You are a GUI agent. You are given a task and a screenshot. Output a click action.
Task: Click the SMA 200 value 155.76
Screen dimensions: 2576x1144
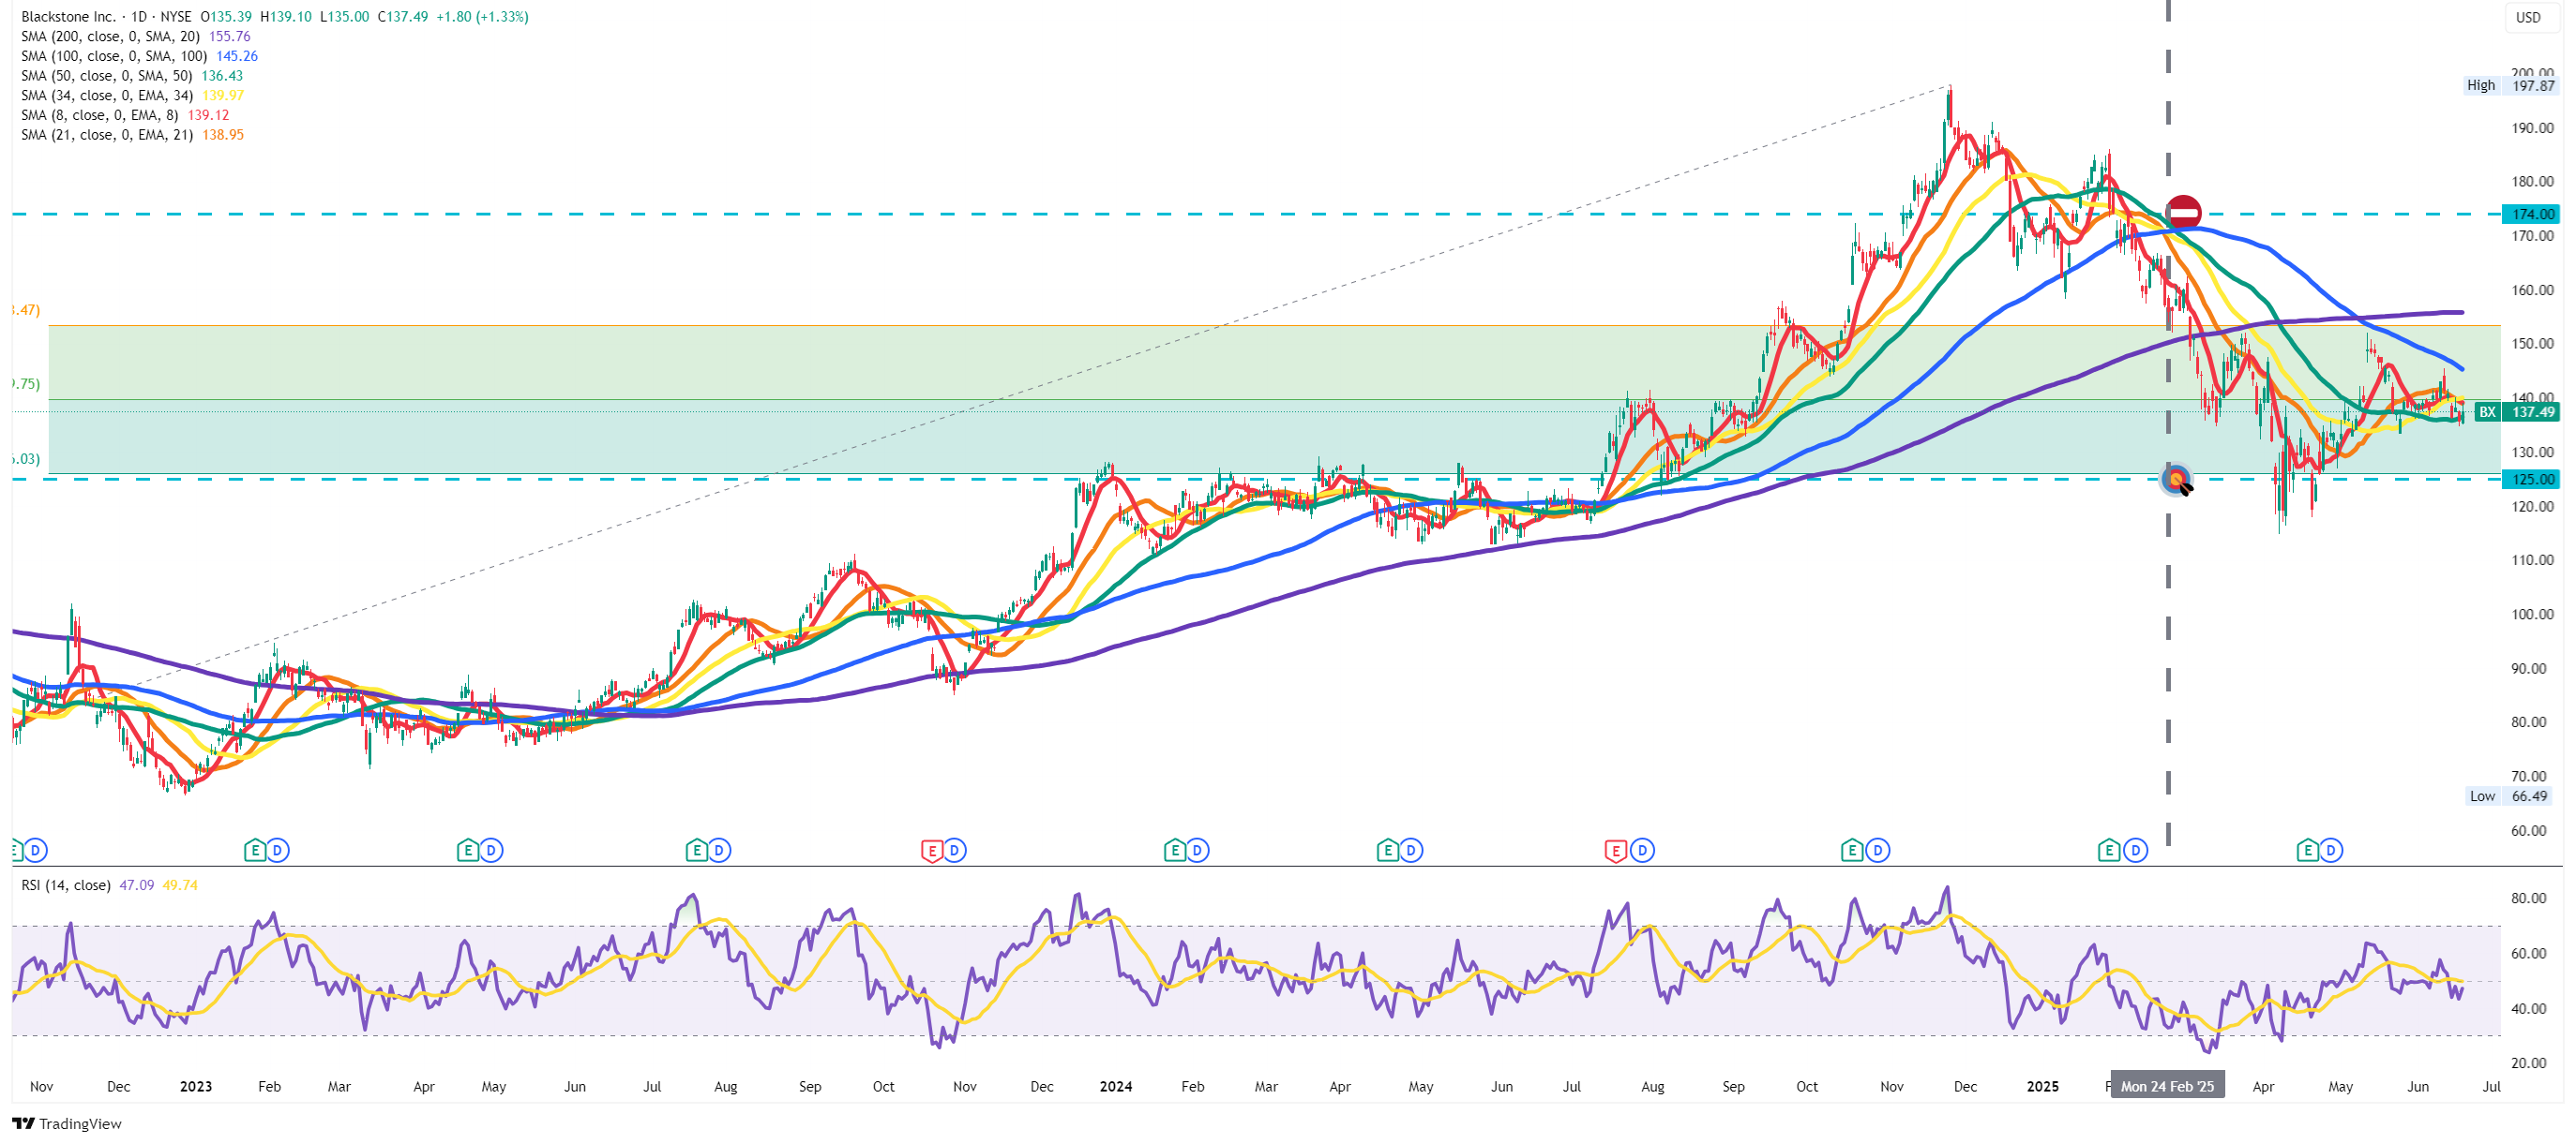[x=229, y=36]
